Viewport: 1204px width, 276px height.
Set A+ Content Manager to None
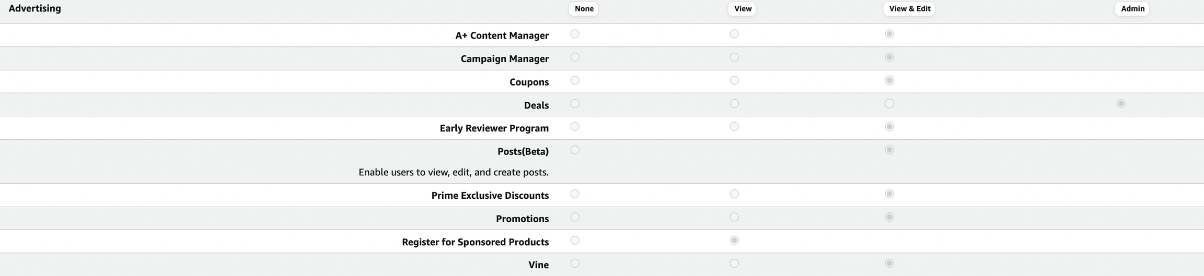click(575, 34)
